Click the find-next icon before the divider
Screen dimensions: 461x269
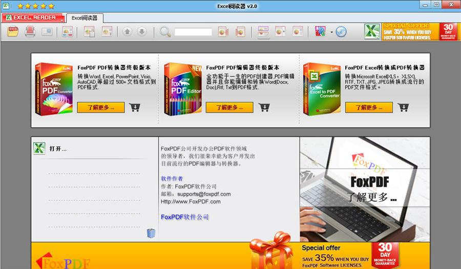coord(240,32)
